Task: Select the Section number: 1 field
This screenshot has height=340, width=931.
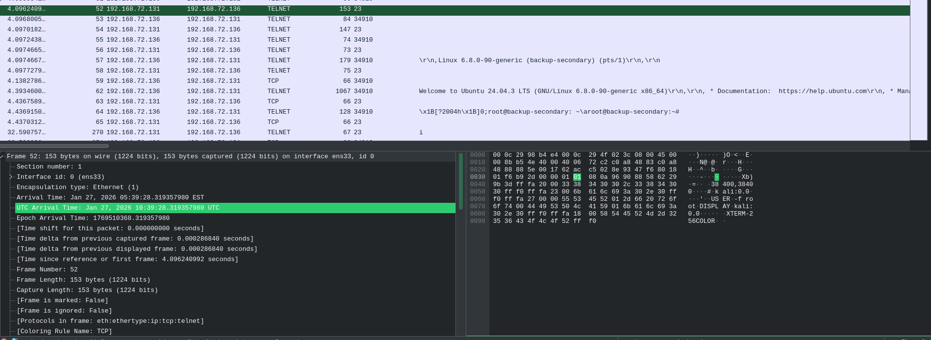Action: 235,167
